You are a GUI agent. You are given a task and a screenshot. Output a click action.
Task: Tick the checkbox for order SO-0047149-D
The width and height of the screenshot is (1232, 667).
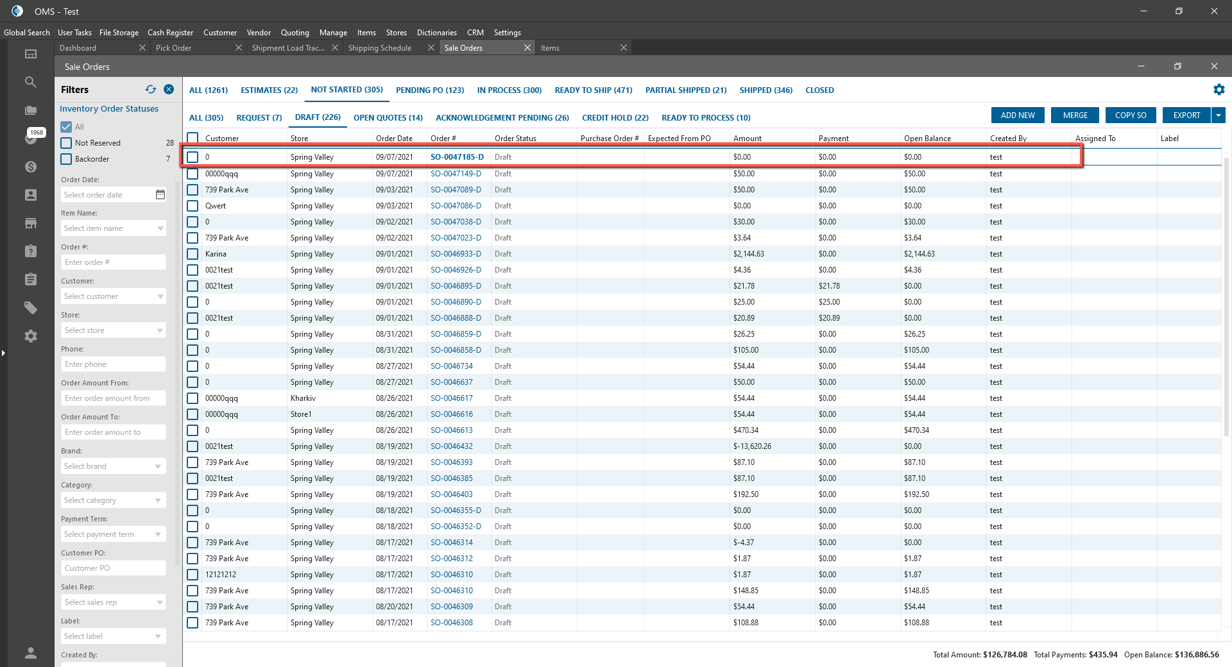pos(193,174)
